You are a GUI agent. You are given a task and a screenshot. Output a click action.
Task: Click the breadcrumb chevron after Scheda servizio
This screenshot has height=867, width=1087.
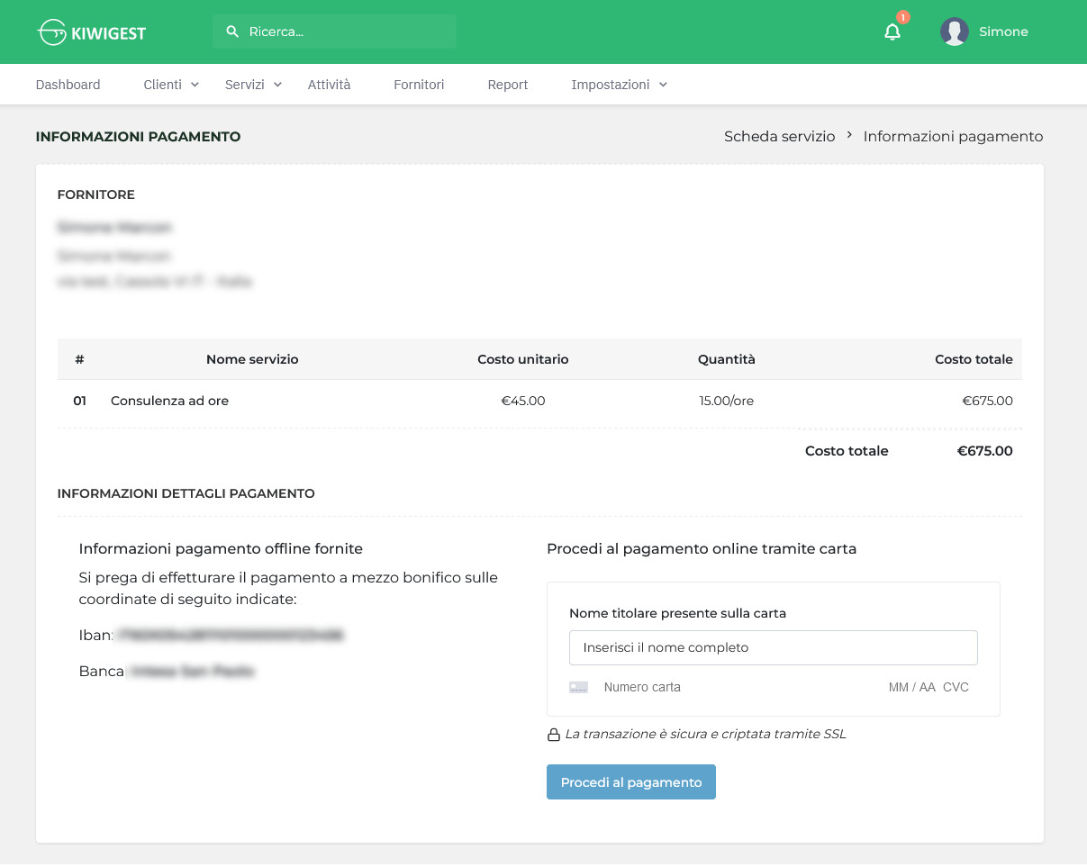click(x=849, y=136)
